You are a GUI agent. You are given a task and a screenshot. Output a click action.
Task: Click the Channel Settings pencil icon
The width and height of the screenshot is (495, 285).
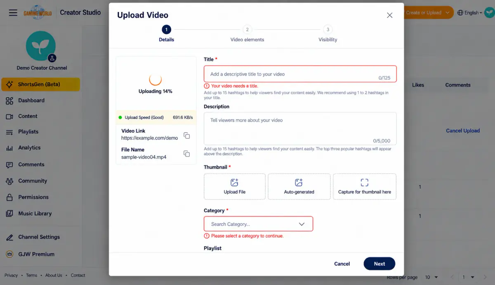click(9, 237)
